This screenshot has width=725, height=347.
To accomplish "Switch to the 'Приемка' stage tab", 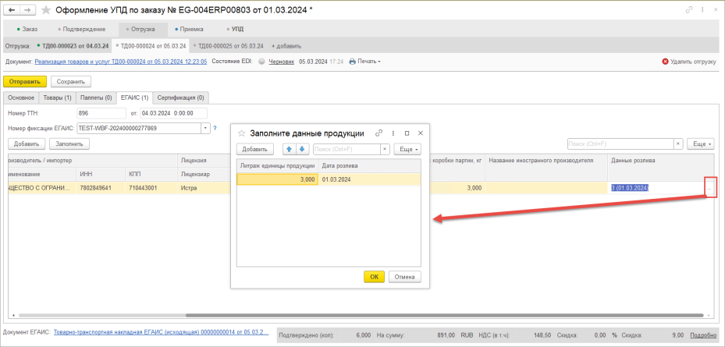I will (x=189, y=29).
